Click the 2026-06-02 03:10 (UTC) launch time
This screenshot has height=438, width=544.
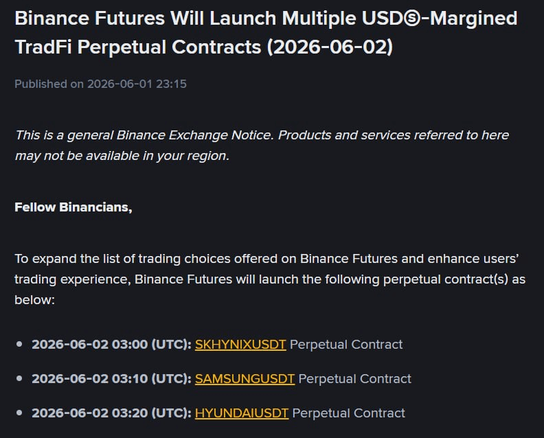coord(111,379)
